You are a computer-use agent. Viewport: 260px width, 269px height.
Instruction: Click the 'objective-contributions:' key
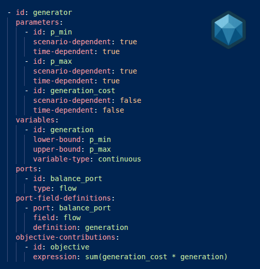tap(67, 237)
